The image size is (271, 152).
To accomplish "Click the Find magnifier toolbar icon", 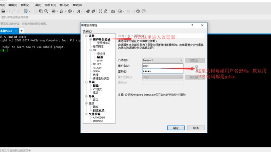I will pos(46,11).
